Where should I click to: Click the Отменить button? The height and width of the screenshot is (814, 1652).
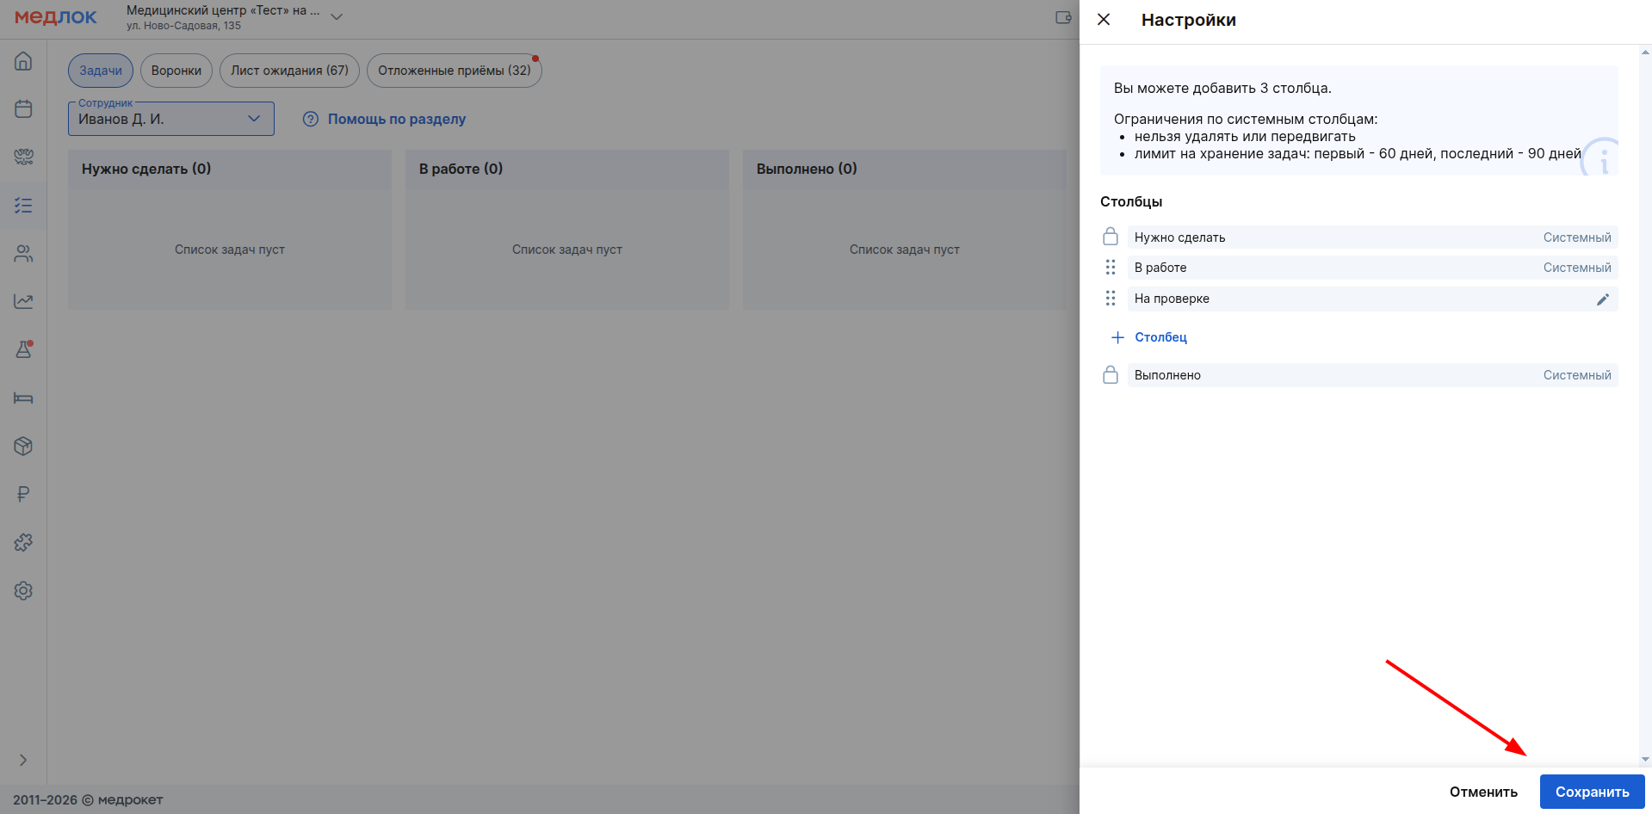tap(1482, 792)
